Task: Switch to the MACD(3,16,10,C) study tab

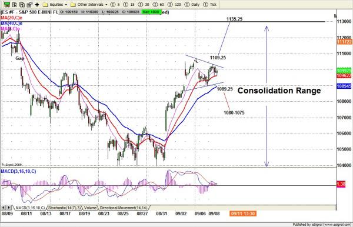Action: [30, 208]
